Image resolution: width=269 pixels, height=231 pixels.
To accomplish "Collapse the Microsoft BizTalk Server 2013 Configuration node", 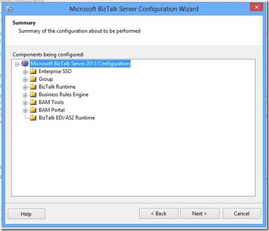I will (x=17, y=64).
